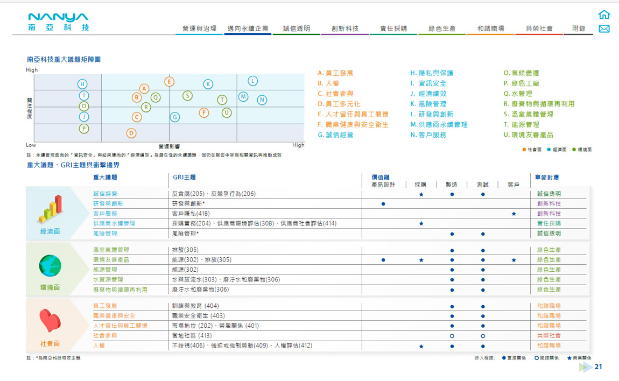Switch to the 創新科技 navigation tab
The width and height of the screenshot is (619, 381).
(x=345, y=29)
